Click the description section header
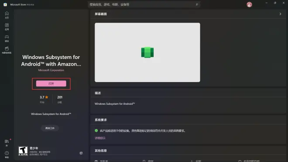The width and height of the screenshot is (288, 162). pos(98,93)
